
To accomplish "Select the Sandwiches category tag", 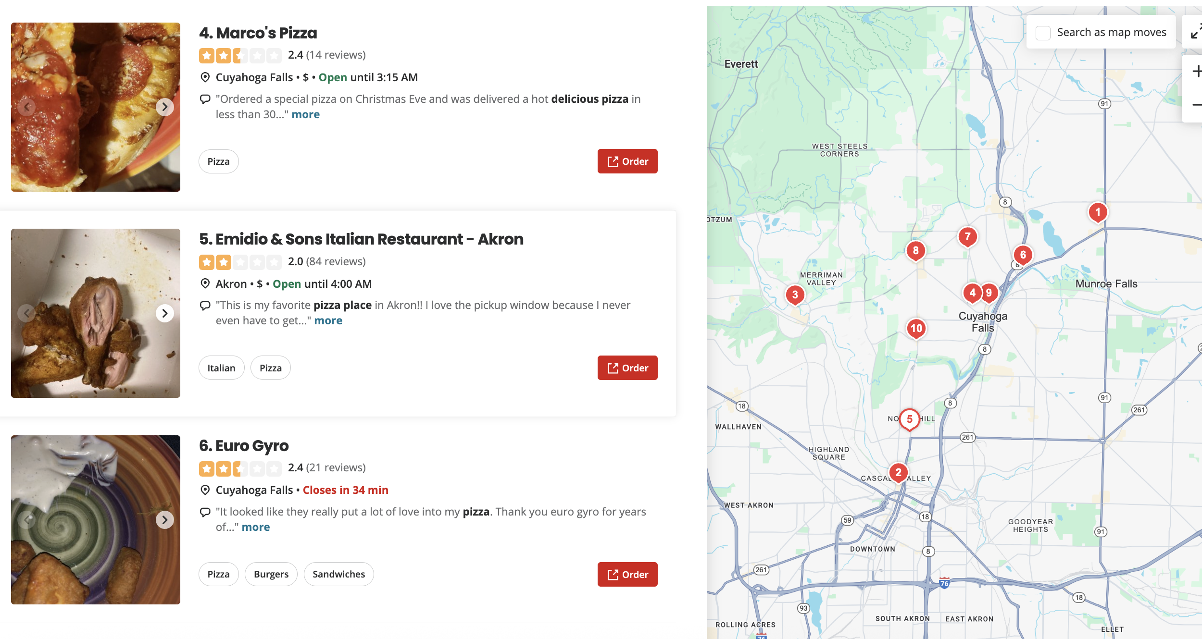I will tap(338, 574).
